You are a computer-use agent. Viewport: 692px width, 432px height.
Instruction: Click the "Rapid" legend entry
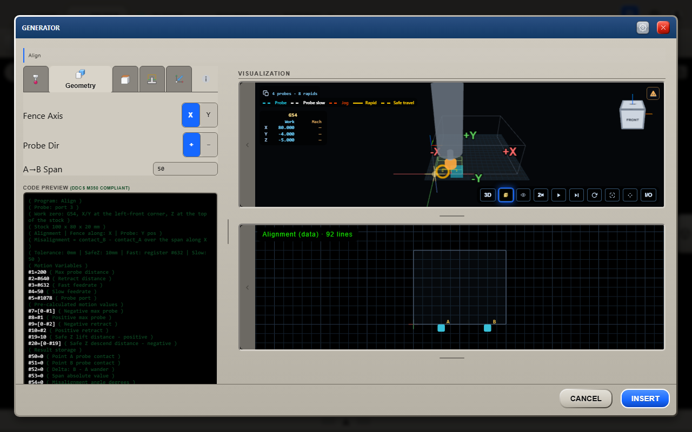[x=365, y=103]
